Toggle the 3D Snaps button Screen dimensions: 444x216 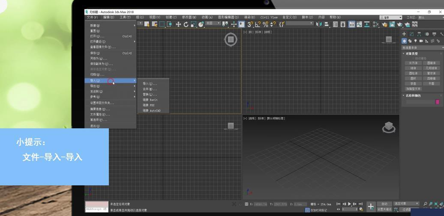coord(250,24)
